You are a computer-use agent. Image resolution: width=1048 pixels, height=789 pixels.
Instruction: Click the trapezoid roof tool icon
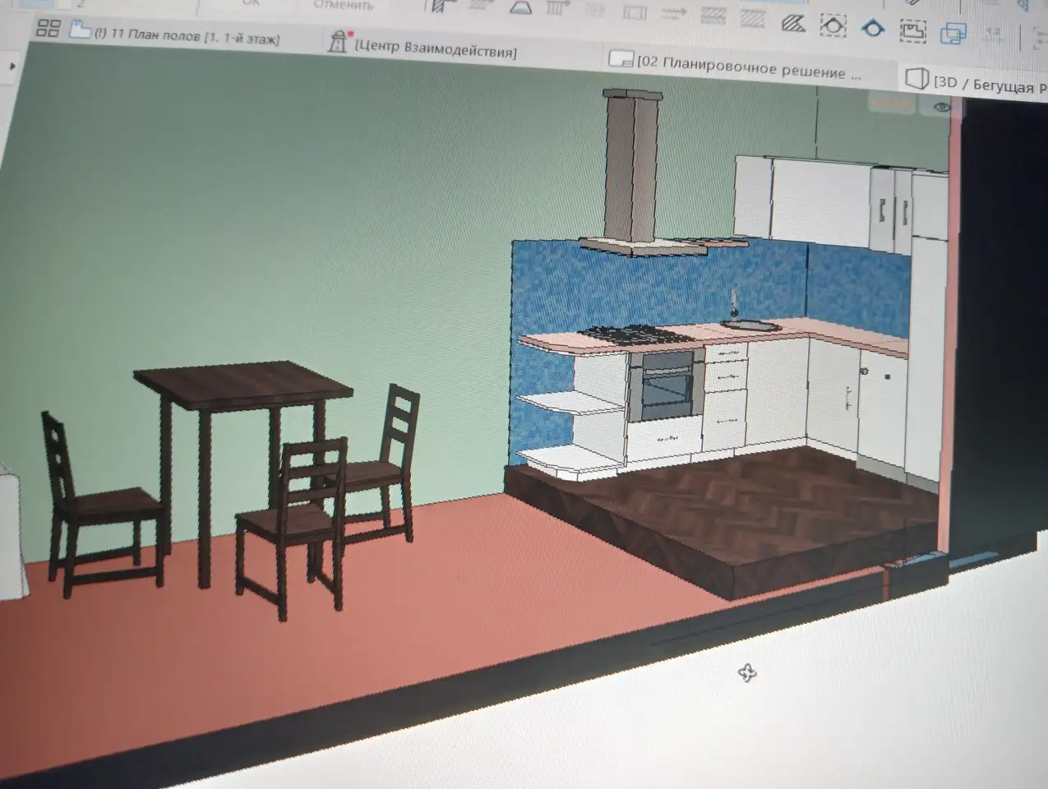520,7
